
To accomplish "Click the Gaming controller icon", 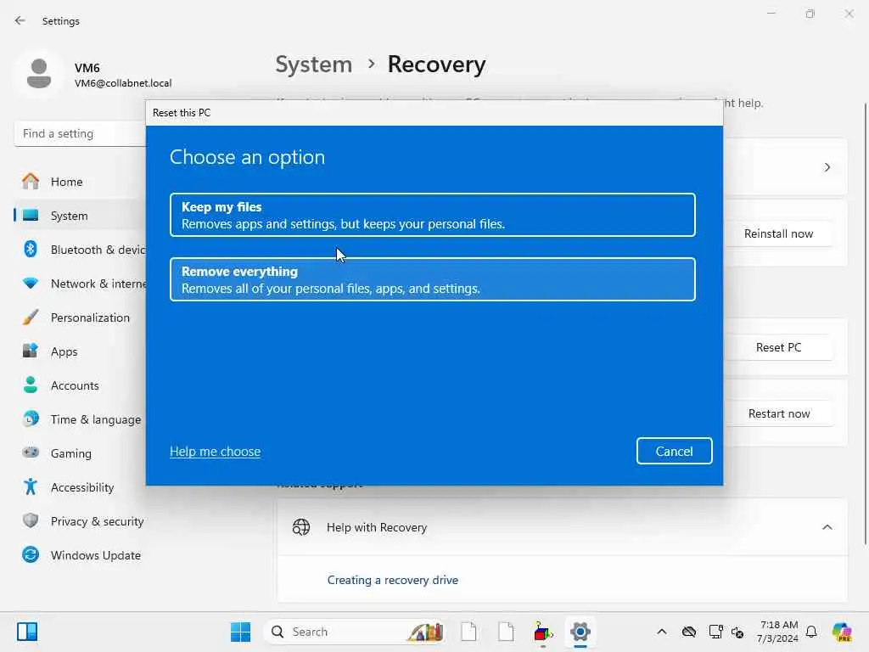I will (31, 452).
